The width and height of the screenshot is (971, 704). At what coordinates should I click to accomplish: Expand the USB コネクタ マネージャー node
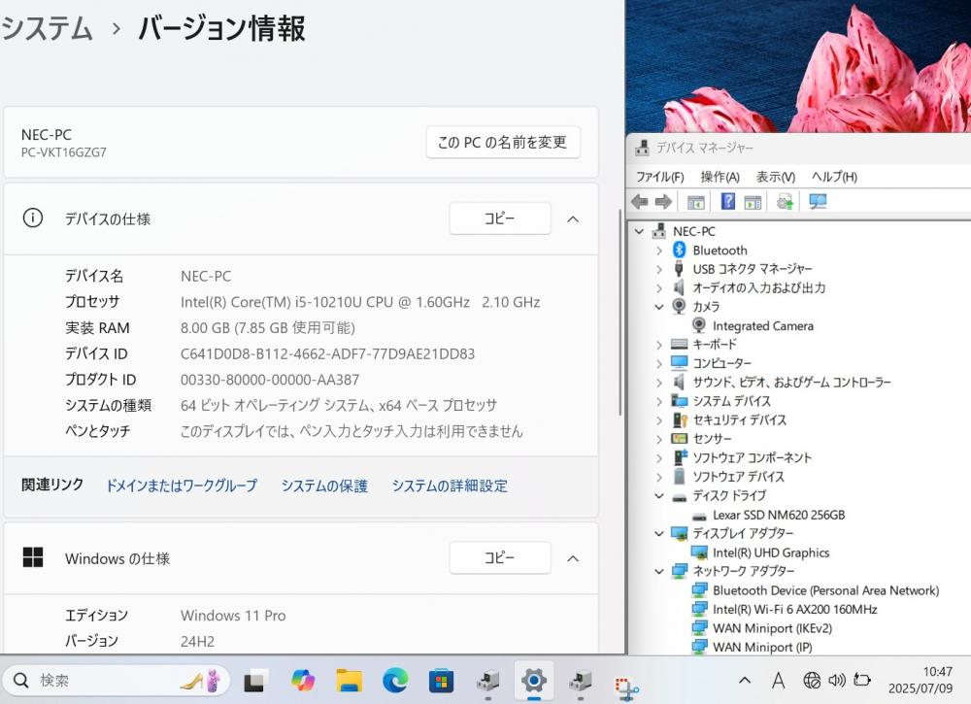point(659,269)
